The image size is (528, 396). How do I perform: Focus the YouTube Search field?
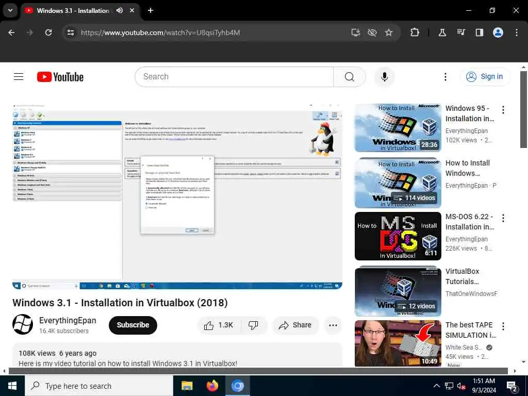point(234,77)
